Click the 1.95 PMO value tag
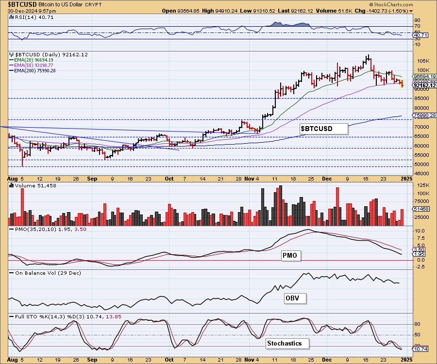 (419, 254)
